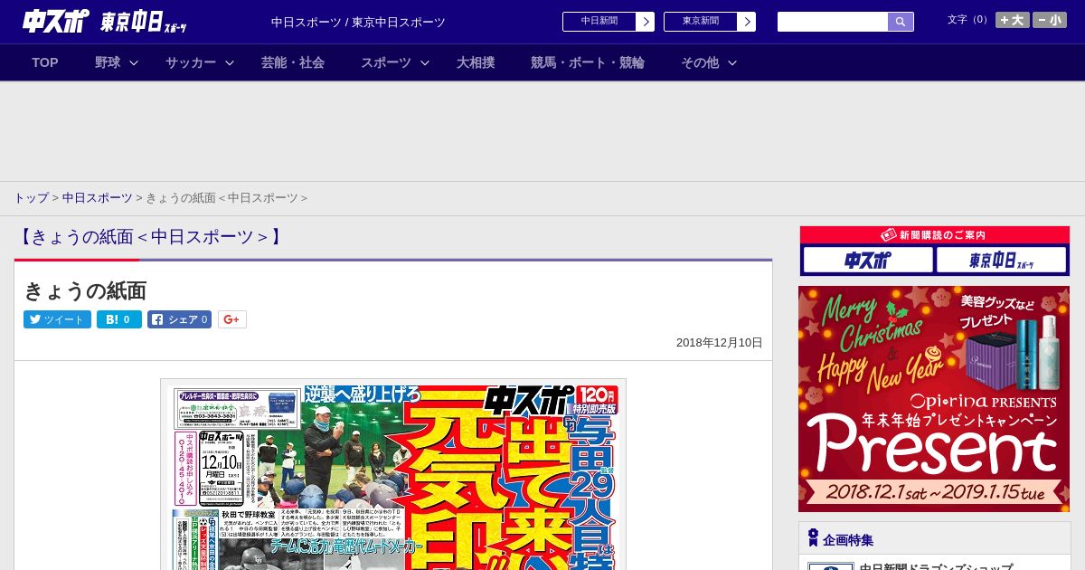Expand the サッカー dropdown chevron
The image size is (1085, 570).
point(230,62)
